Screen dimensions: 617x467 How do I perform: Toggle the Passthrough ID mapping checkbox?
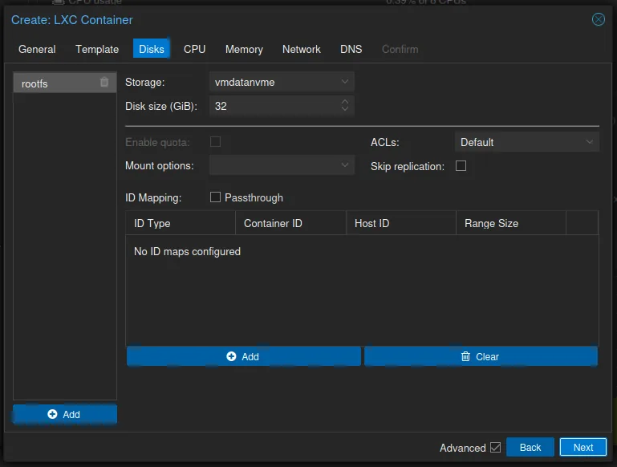coord(215,197)
